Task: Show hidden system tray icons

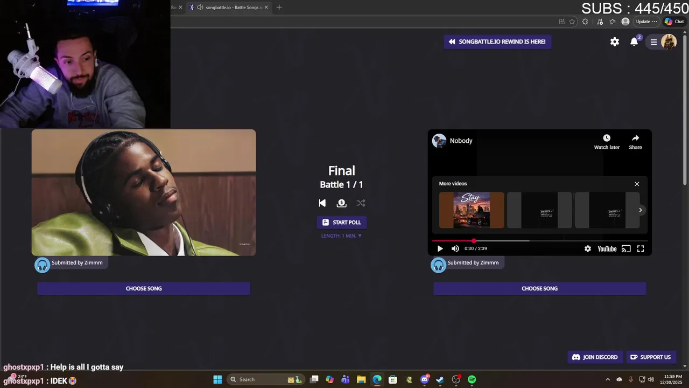Action: pyautogui.click(x=608, y=379)
